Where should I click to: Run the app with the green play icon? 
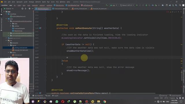tap(137, 5)
